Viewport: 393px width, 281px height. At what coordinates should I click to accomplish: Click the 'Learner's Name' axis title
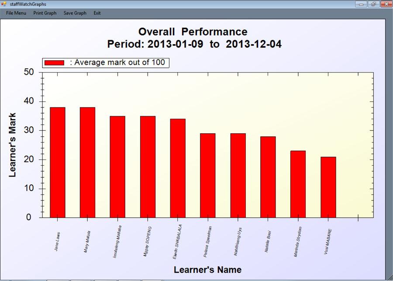[207, 270]
